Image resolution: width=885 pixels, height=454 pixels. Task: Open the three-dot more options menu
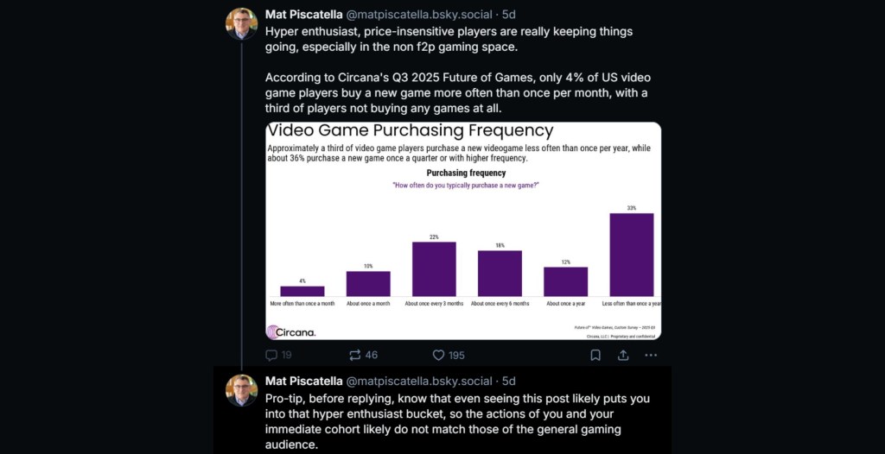coord(651,355)
